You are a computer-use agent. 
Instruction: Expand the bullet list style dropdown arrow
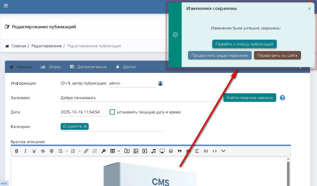[66, 151]
